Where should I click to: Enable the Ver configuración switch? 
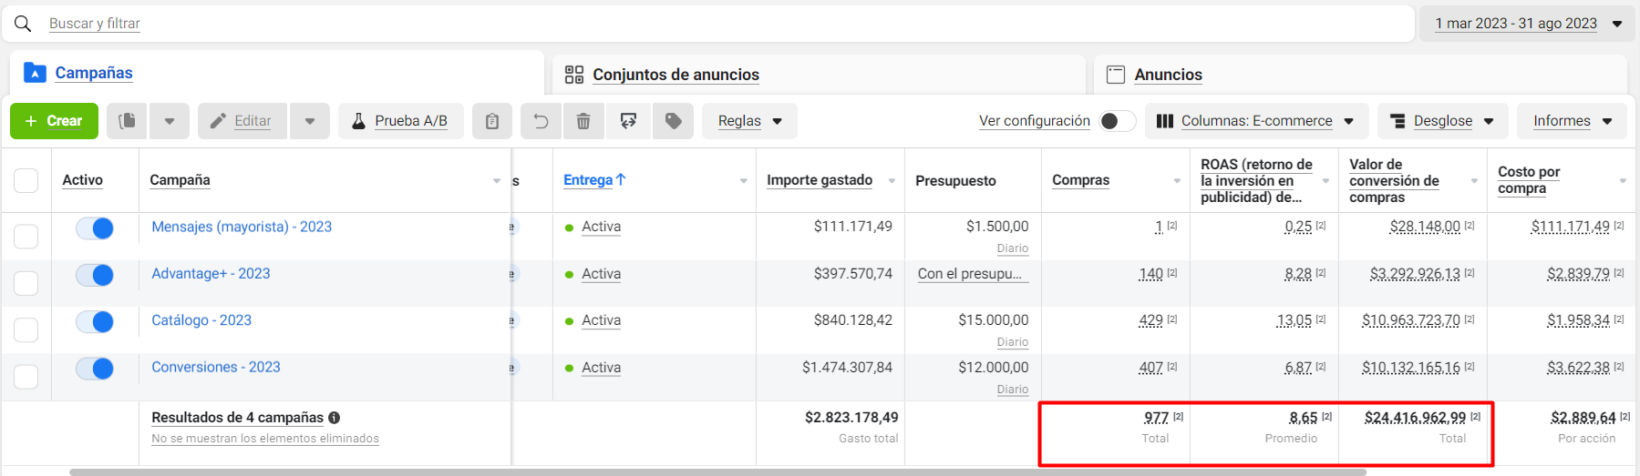coord(1117,121)
